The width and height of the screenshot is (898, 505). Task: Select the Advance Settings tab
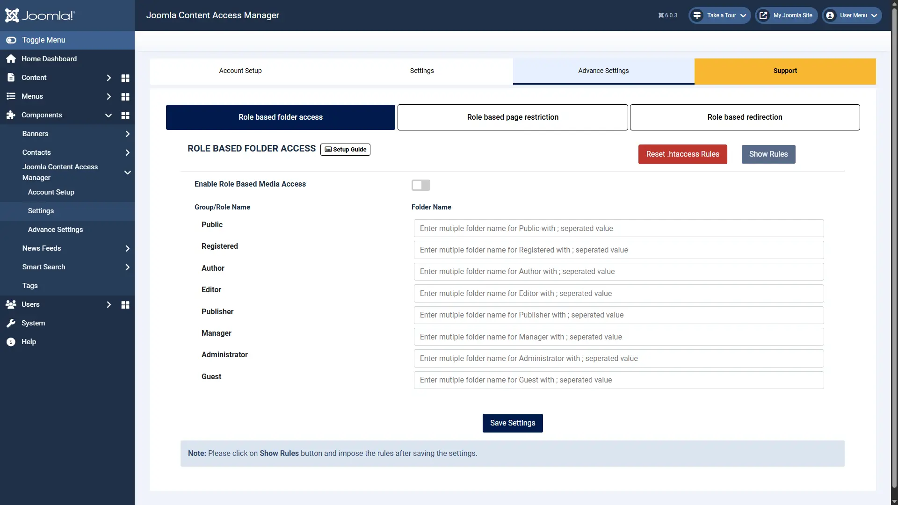pyautogui.click(x=603, y=71)
